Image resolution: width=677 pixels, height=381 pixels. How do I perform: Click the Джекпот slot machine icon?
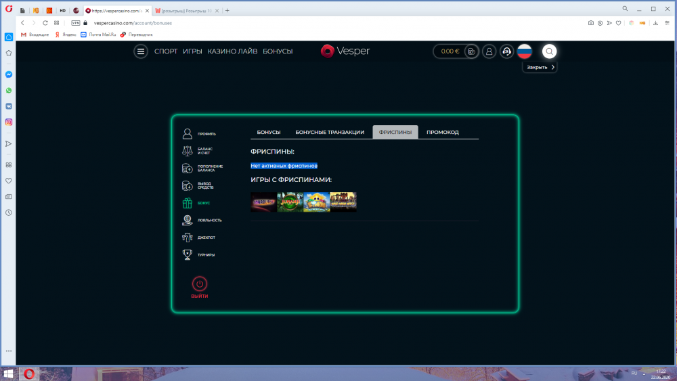188,238
